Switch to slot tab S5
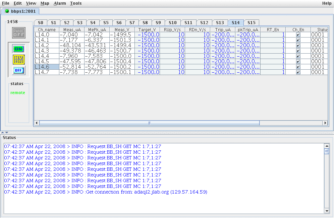 point(106,22)
